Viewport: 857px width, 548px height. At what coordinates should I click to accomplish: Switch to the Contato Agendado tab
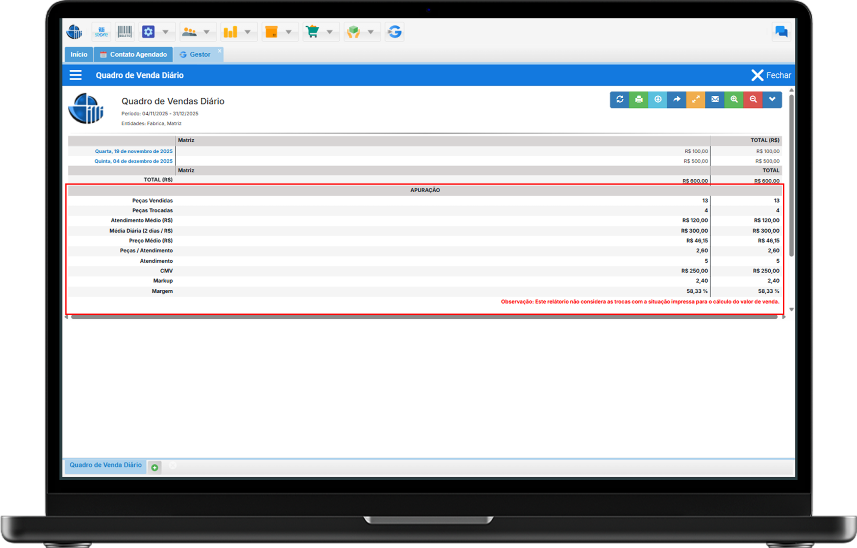pos(134,54)
